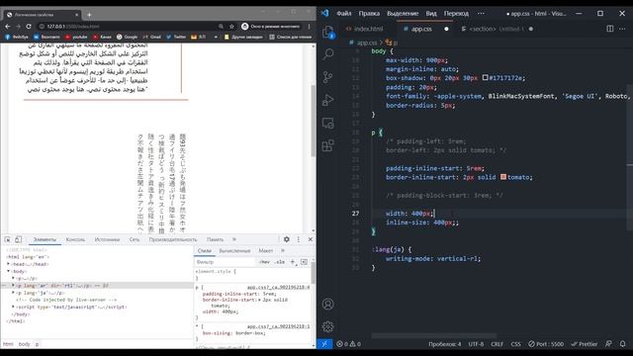Screen dimensions: 633x356
Task: Open VS Code notifications bell
Action: click(x=622, y=344)
